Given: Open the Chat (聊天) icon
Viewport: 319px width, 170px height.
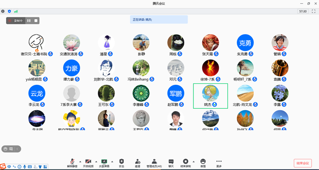Looking at the screenshot, I should click(171, 163).
